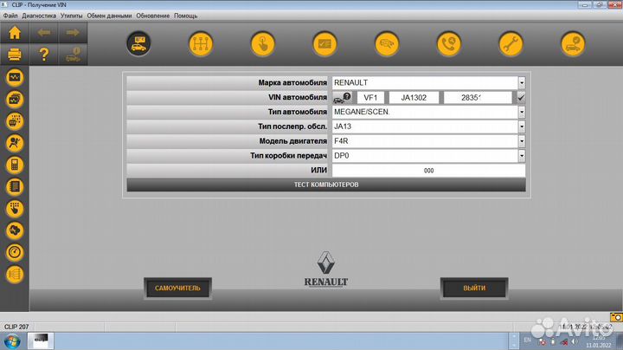
Task: Open the Тип послепр. обсл. dropdown arrow
Action: click(x=522, y=126)
